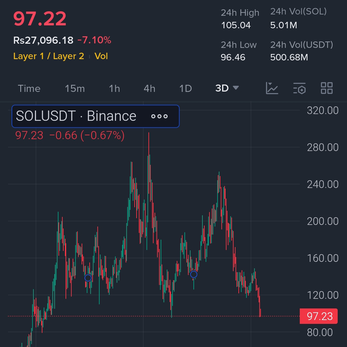347x347 pixels.
Task: Click the 24h Vol(SOL) label
Action: coord(298,12)
